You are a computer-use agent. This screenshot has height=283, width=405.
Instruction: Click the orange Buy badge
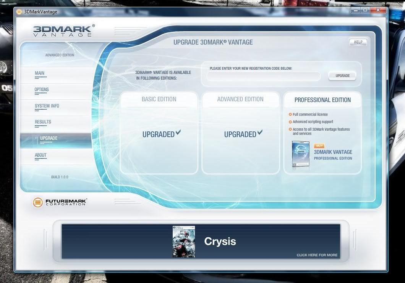pyautogui.click(x=319, y=145)
